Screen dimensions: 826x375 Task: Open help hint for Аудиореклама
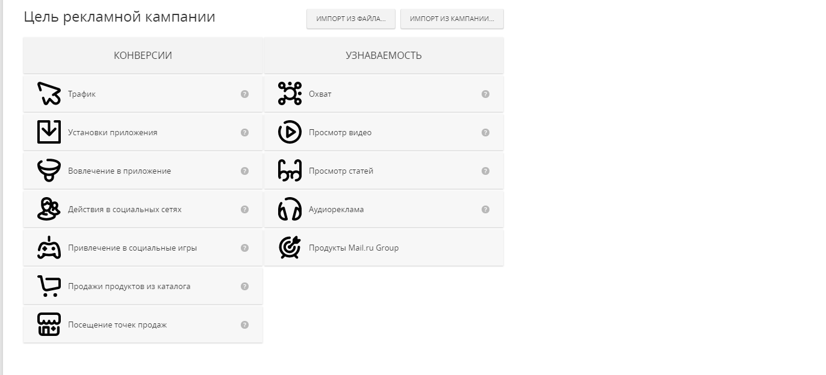pos(485,209)
